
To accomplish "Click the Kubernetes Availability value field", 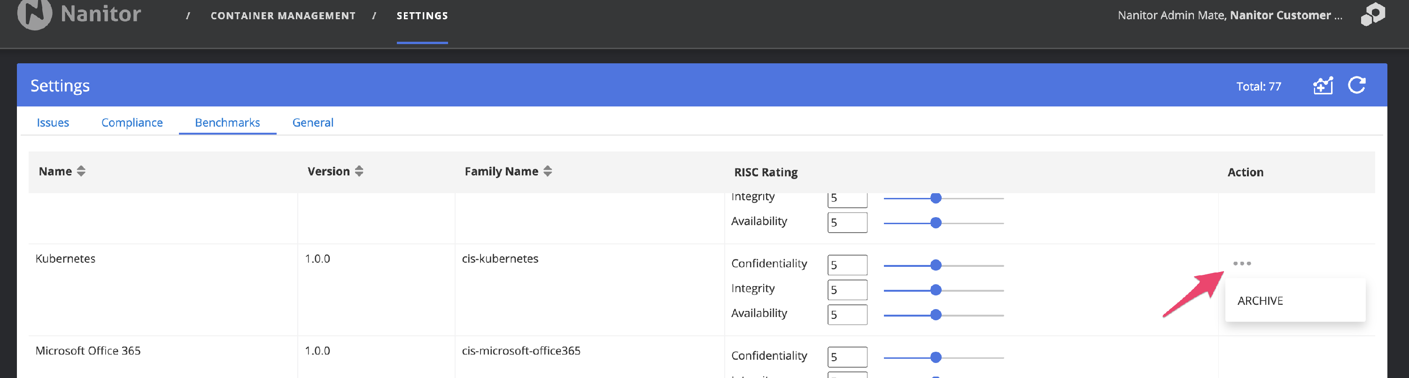I will (847, 315).
